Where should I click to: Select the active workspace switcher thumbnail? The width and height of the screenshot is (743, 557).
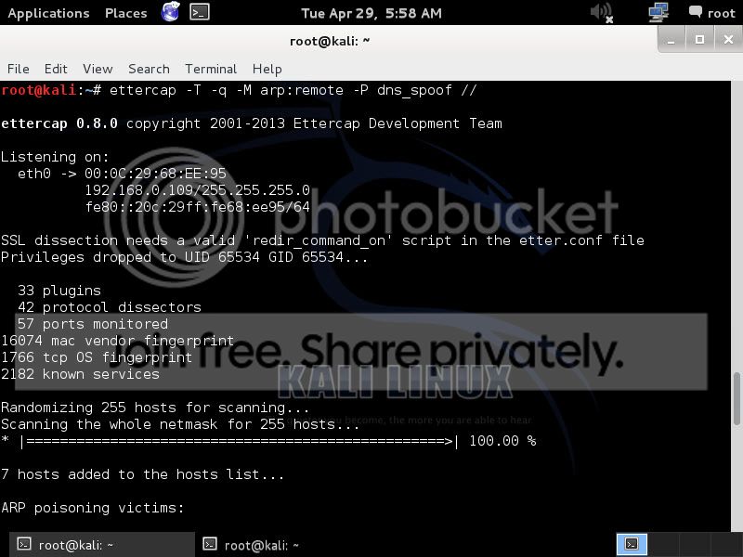coord(632,544)
